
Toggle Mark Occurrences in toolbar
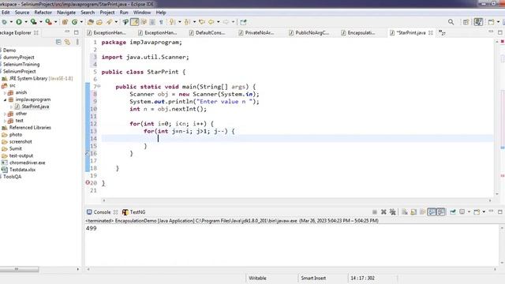(x=135, y=22)
